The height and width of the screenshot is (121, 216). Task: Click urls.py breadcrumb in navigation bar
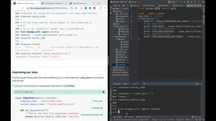click(x=133, y=2)
